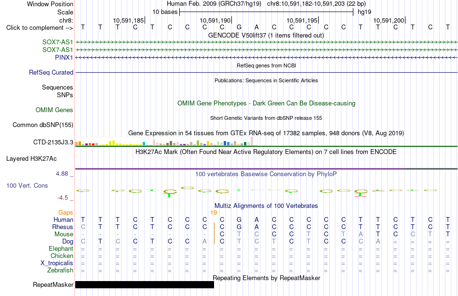
Task: Click the Gaps row label
Action: click(x=66, y=213)
